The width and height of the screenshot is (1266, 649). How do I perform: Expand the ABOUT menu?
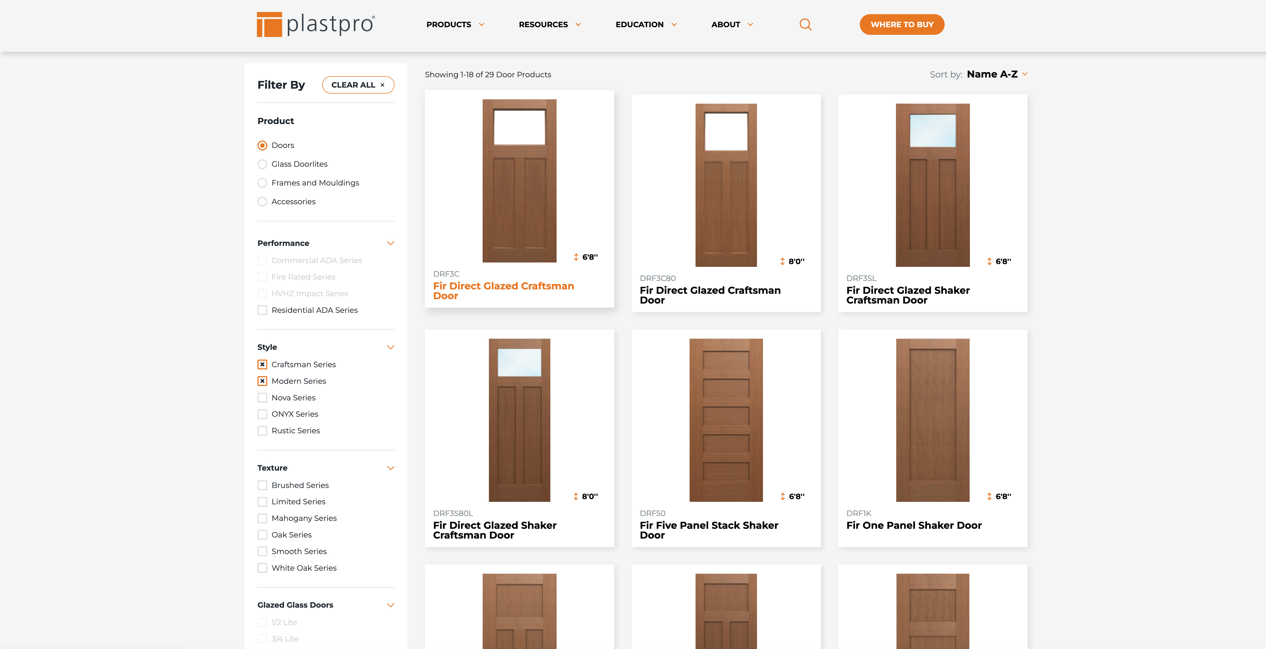click(732, 24)
